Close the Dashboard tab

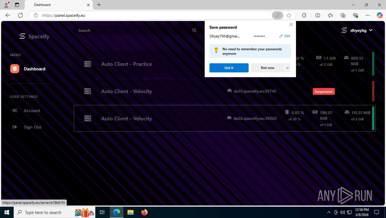click(88, 5)
